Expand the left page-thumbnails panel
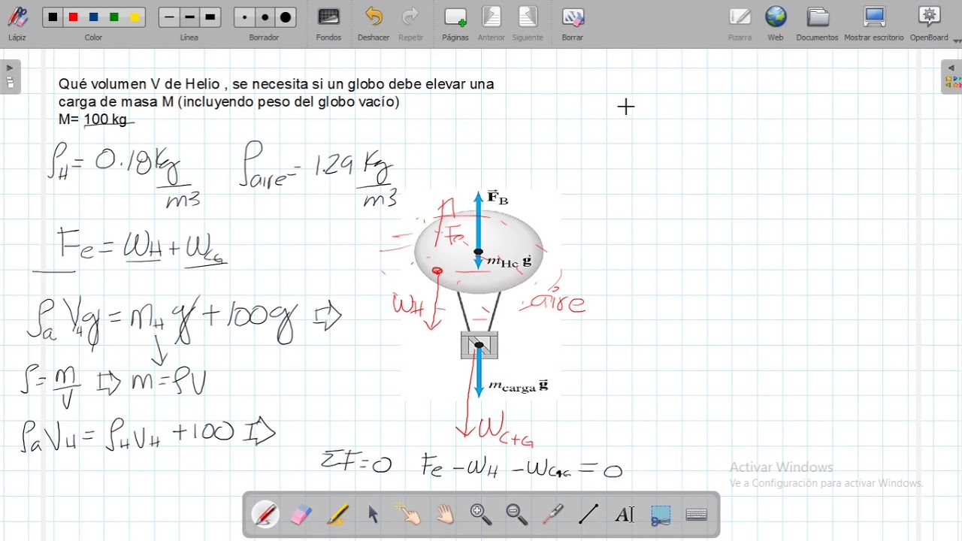Image resolution: width=962 pixels, height=541 pixels. click(10, 77)
